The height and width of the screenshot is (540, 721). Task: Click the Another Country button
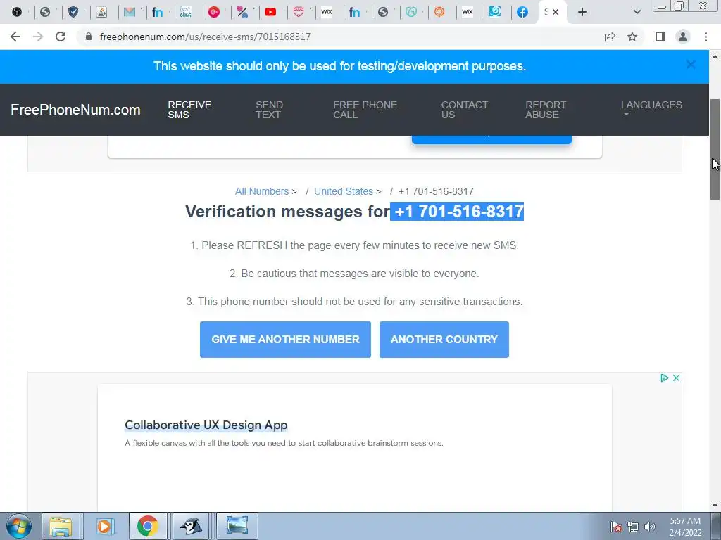444,340
